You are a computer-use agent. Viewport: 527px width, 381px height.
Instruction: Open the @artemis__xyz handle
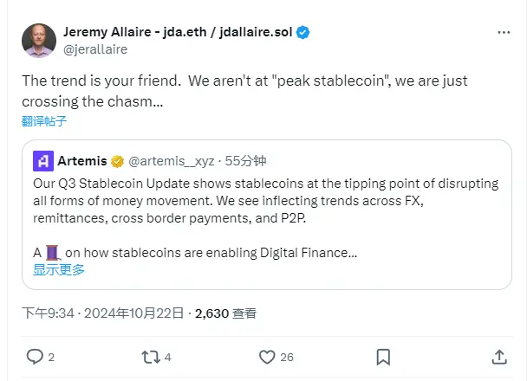tap(172, 160)
